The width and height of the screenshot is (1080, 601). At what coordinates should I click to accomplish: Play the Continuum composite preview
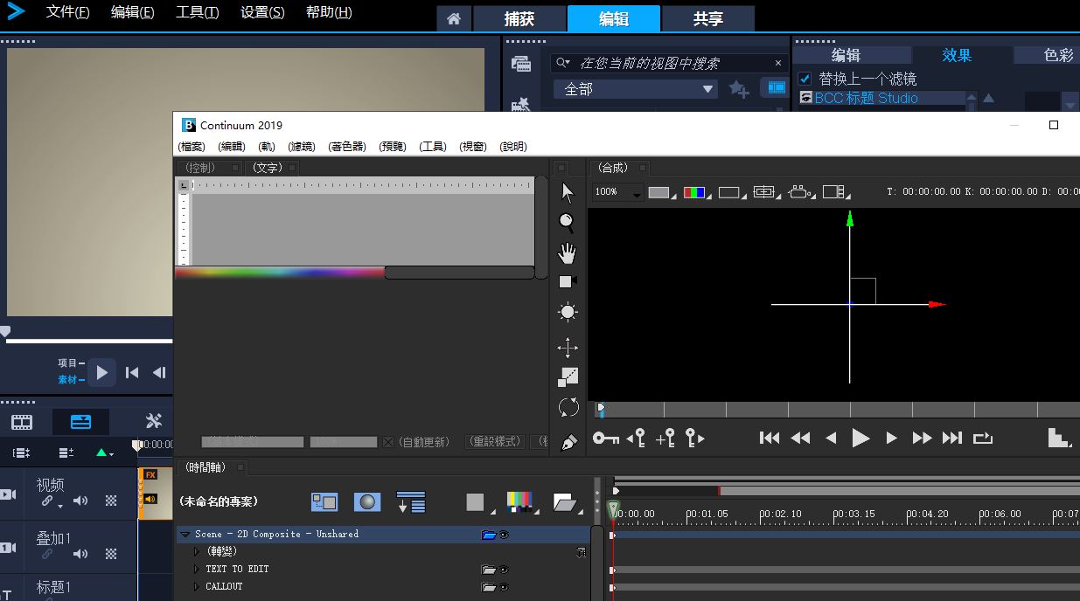[861, 438]
